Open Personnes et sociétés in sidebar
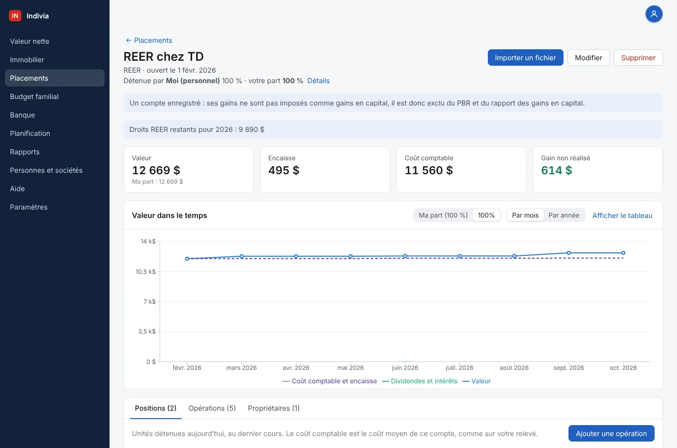Image resolution: width=677 pixels, height=448 pixels. (55, 170)
